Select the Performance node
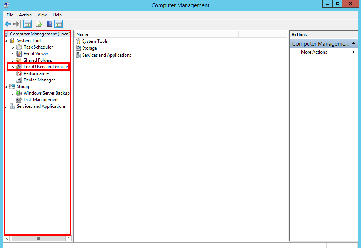This screenshot has width=361, height=248. [x=36, y=73]
